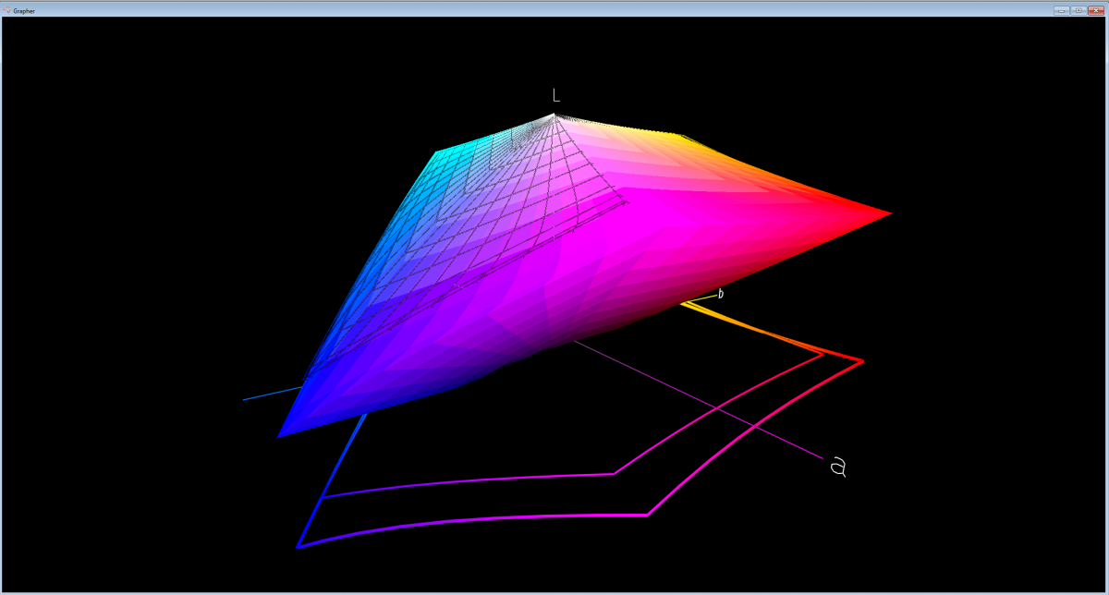1109x595 pixels.
Task: Click the "Grapher" window title text
Action: 24,9
